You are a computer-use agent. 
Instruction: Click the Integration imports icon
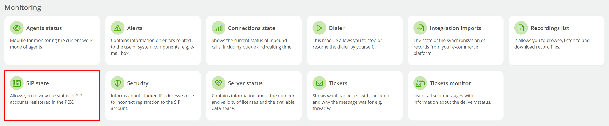(x=420, y=28)
